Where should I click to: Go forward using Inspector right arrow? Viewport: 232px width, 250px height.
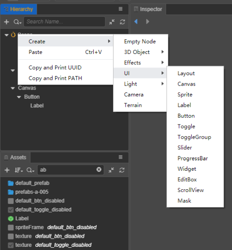click(x=147, y=21)
